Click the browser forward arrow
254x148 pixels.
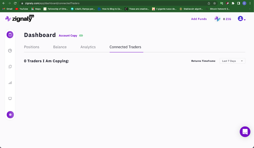(x=9, y=3)
